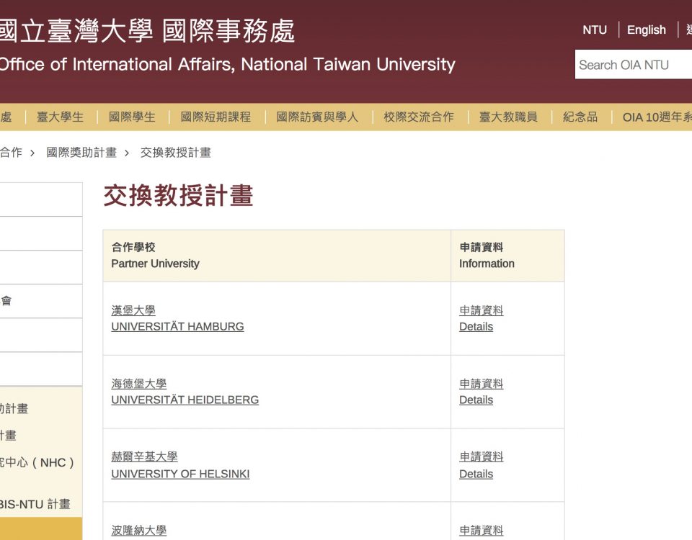
Task: Open the 臺大學生 menu
Action: (60, 117)
